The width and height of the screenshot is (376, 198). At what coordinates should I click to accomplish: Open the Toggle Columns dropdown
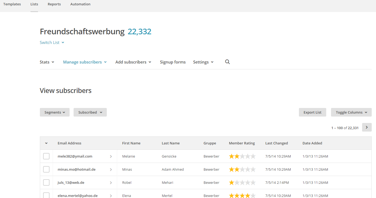(x=351, y=112)
